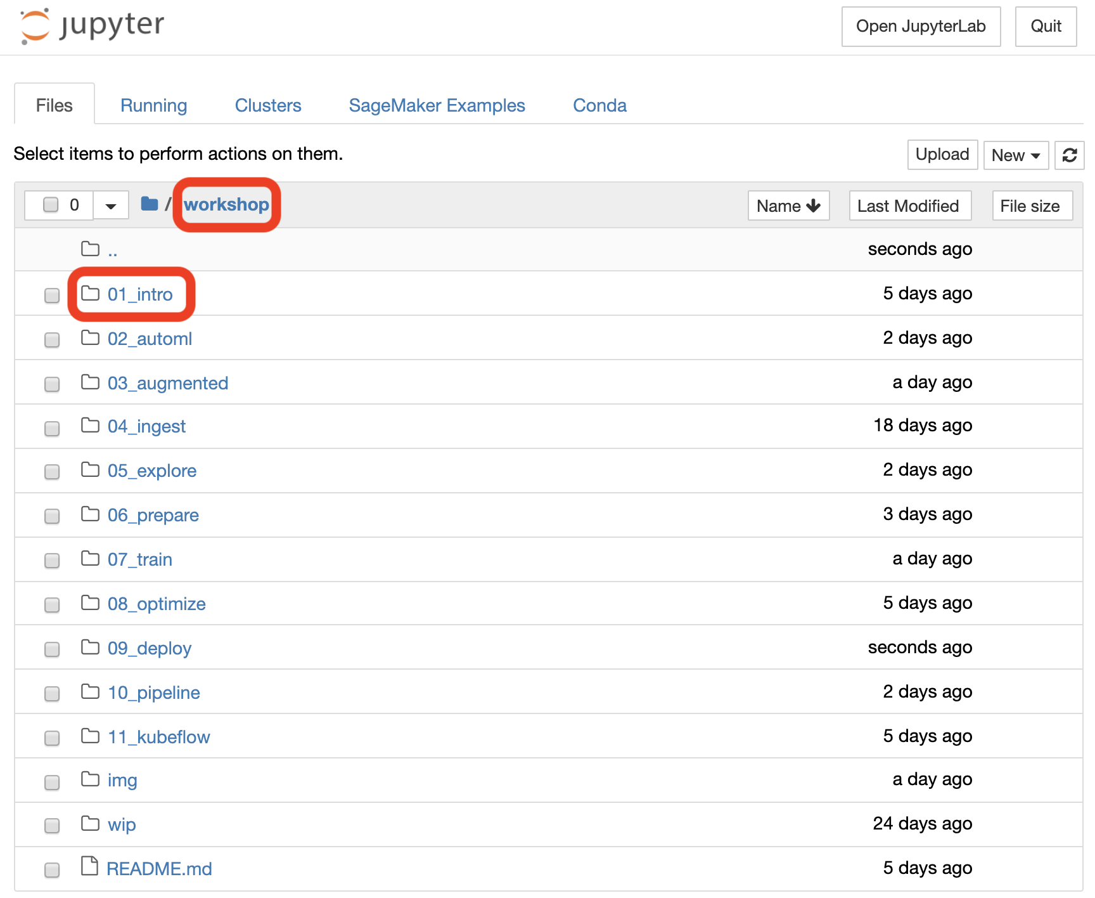This screenshot has height=898, width=1095.
Task: Click the file icon beside README.md
Action: pyautogui.click(x=90, y=866)
